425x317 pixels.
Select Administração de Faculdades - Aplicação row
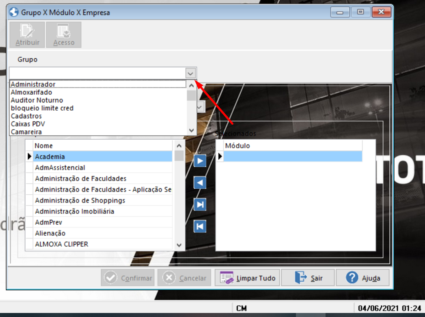103,189
